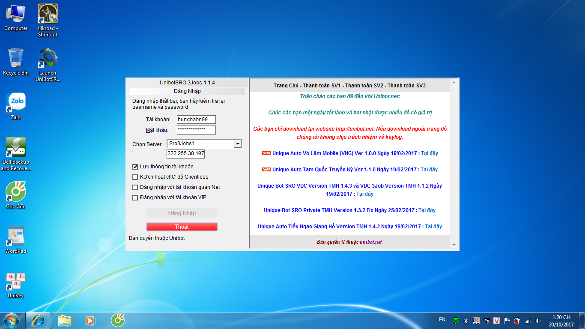Viewport: 585px width, 329px height.
Task: Click the server IP address field
Action: pos(185,154)
